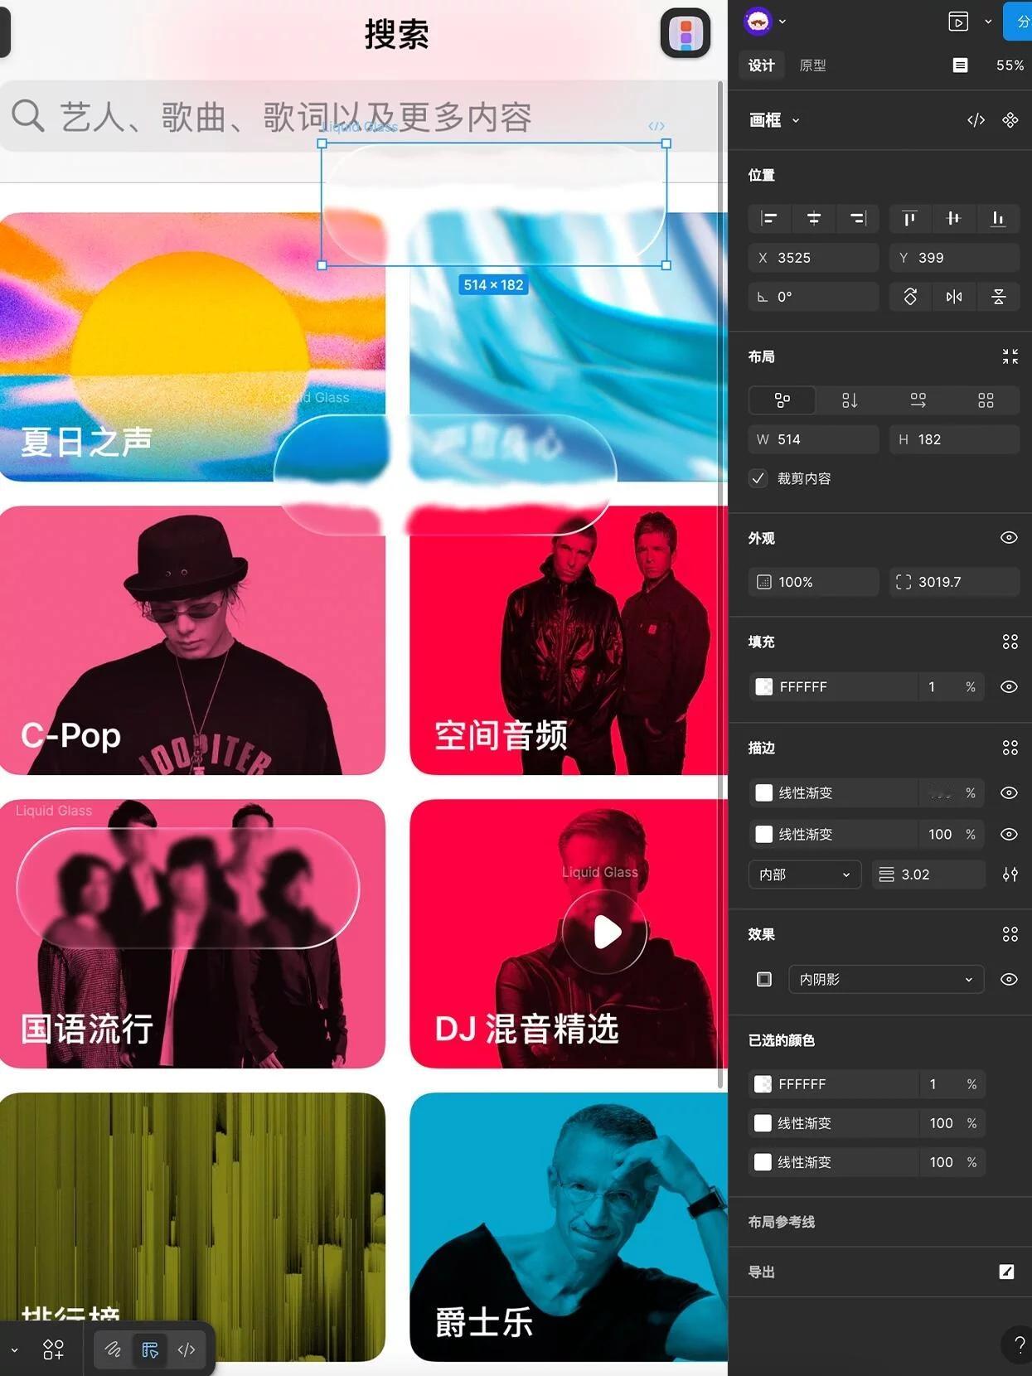The image size is (1032, 1376).
Task: Select design mode icon in bottom toolbar
Action: [150, 1349]
